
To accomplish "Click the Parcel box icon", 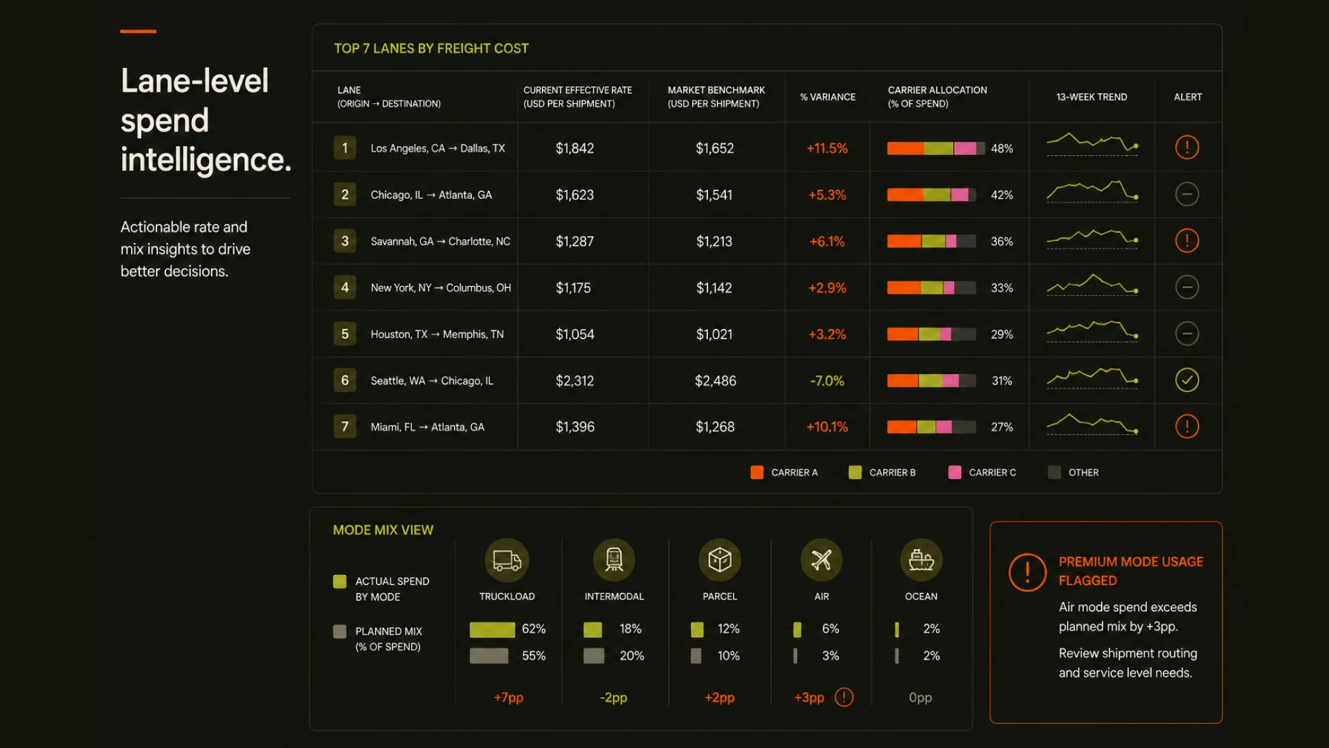I will (x=720, y=560).
